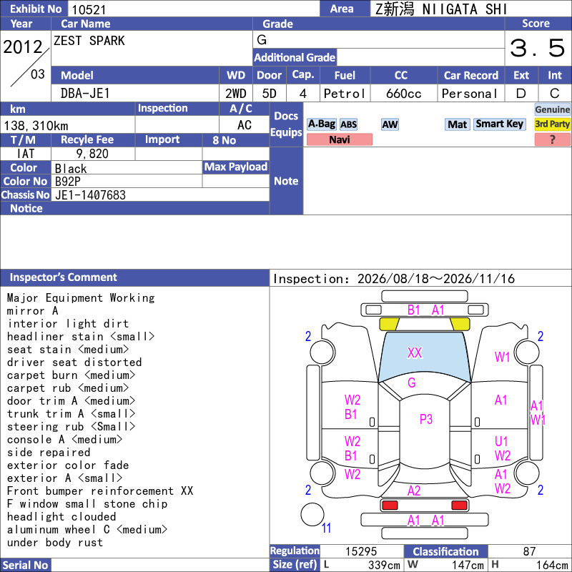Select the carpet burn medium comment
Viewport: 572px width, 572px height.
[x=71, y=375]
